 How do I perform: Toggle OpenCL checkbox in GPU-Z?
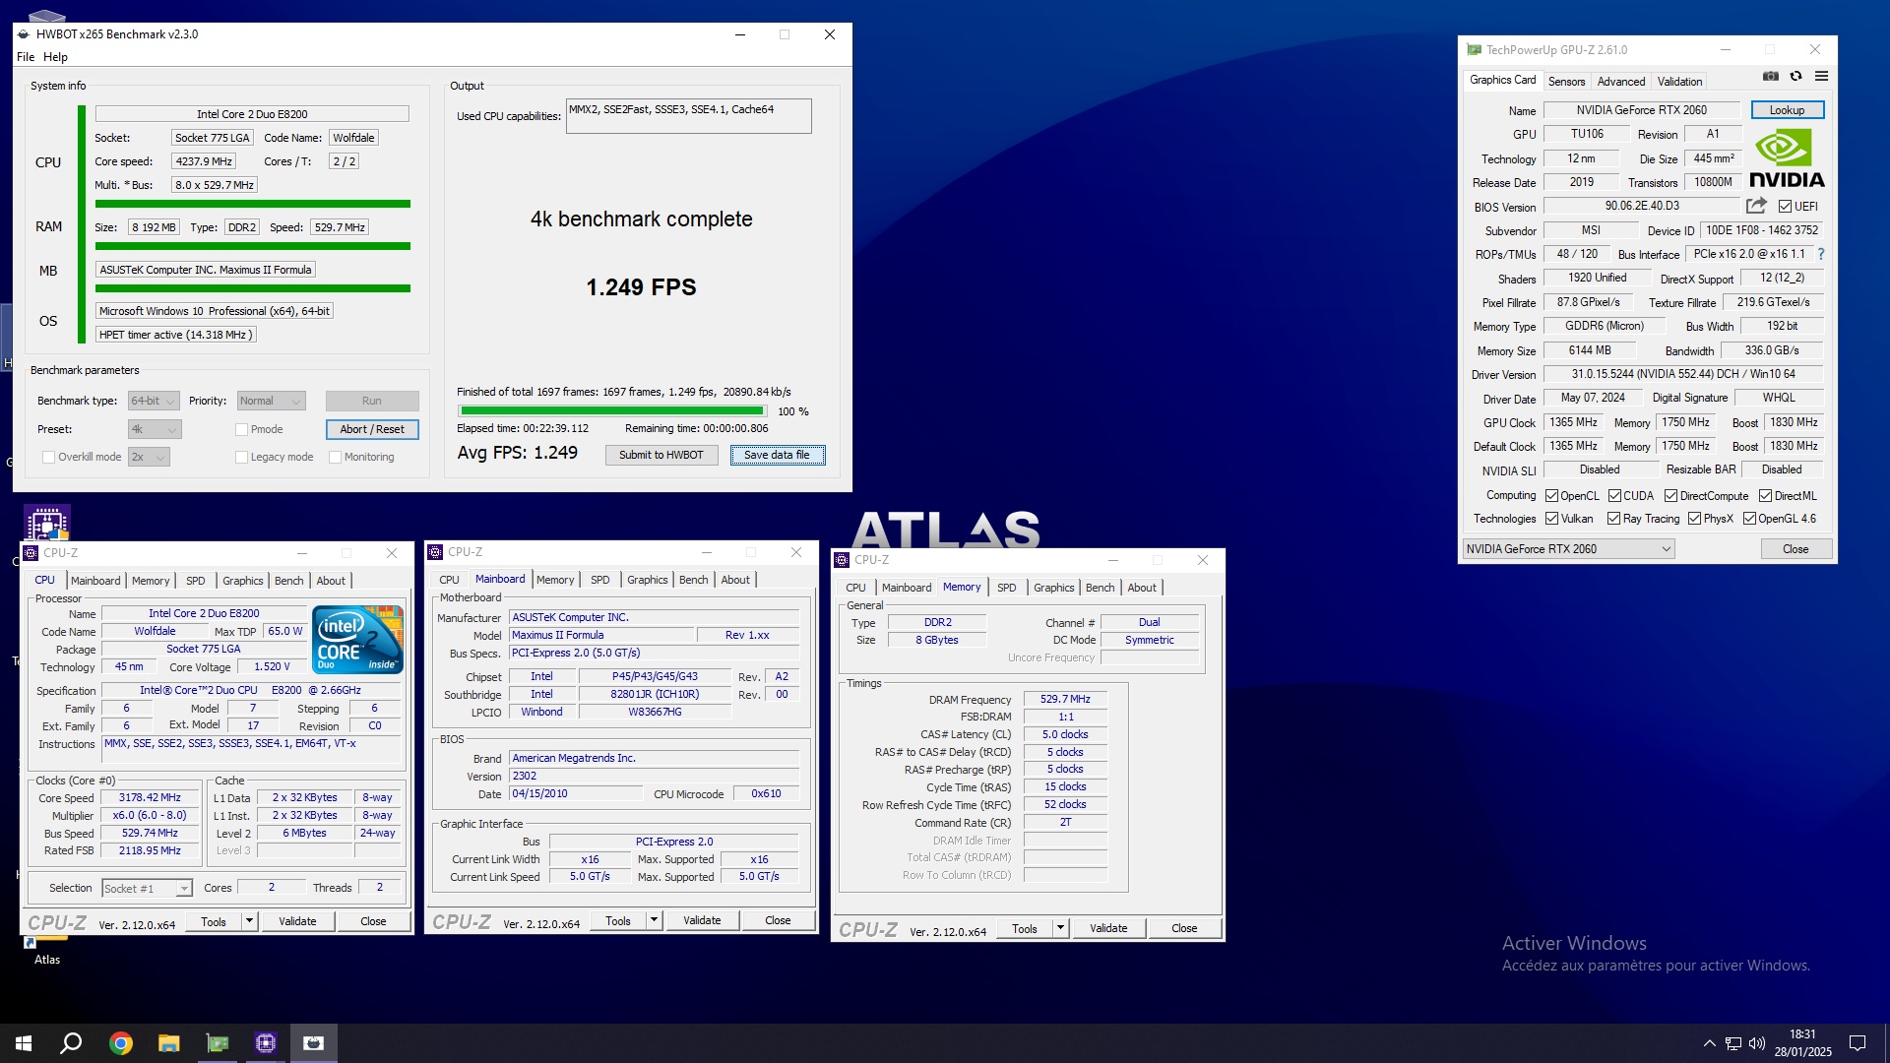(1551, 496)
